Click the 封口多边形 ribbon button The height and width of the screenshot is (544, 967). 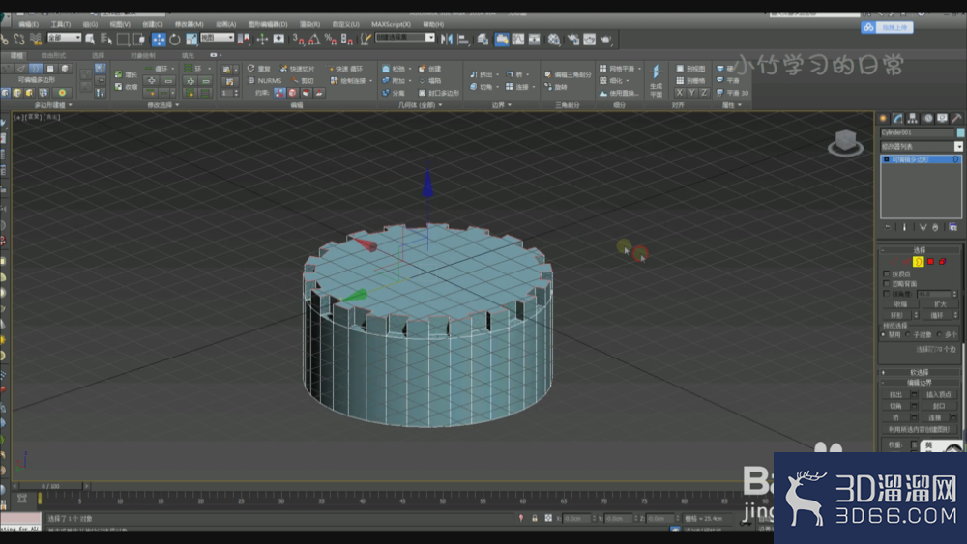point(439,93)
